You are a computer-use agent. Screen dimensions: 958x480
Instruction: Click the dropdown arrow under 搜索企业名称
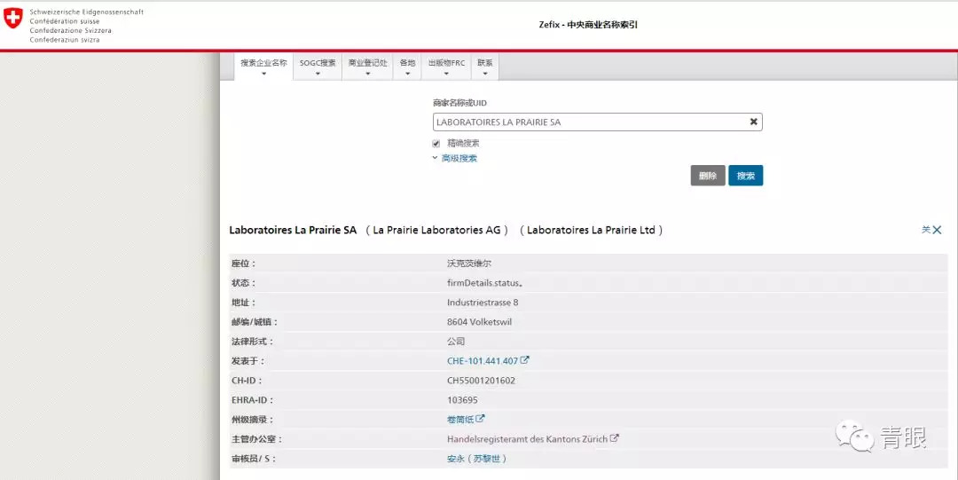(264, 74)
